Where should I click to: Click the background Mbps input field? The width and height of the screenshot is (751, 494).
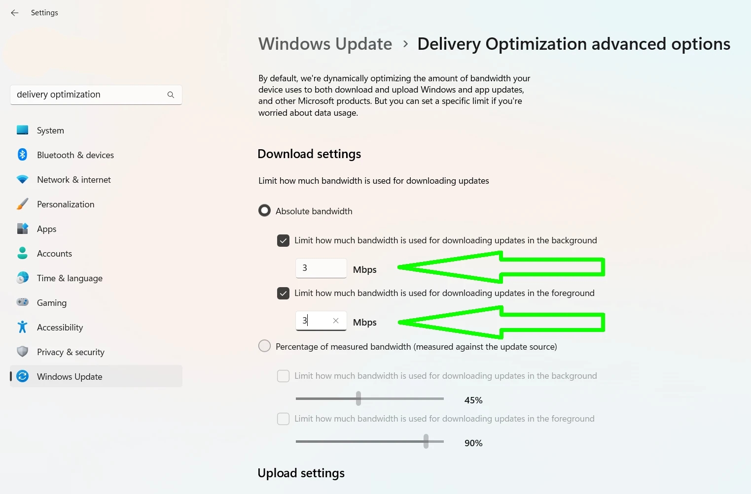point(321,268)
